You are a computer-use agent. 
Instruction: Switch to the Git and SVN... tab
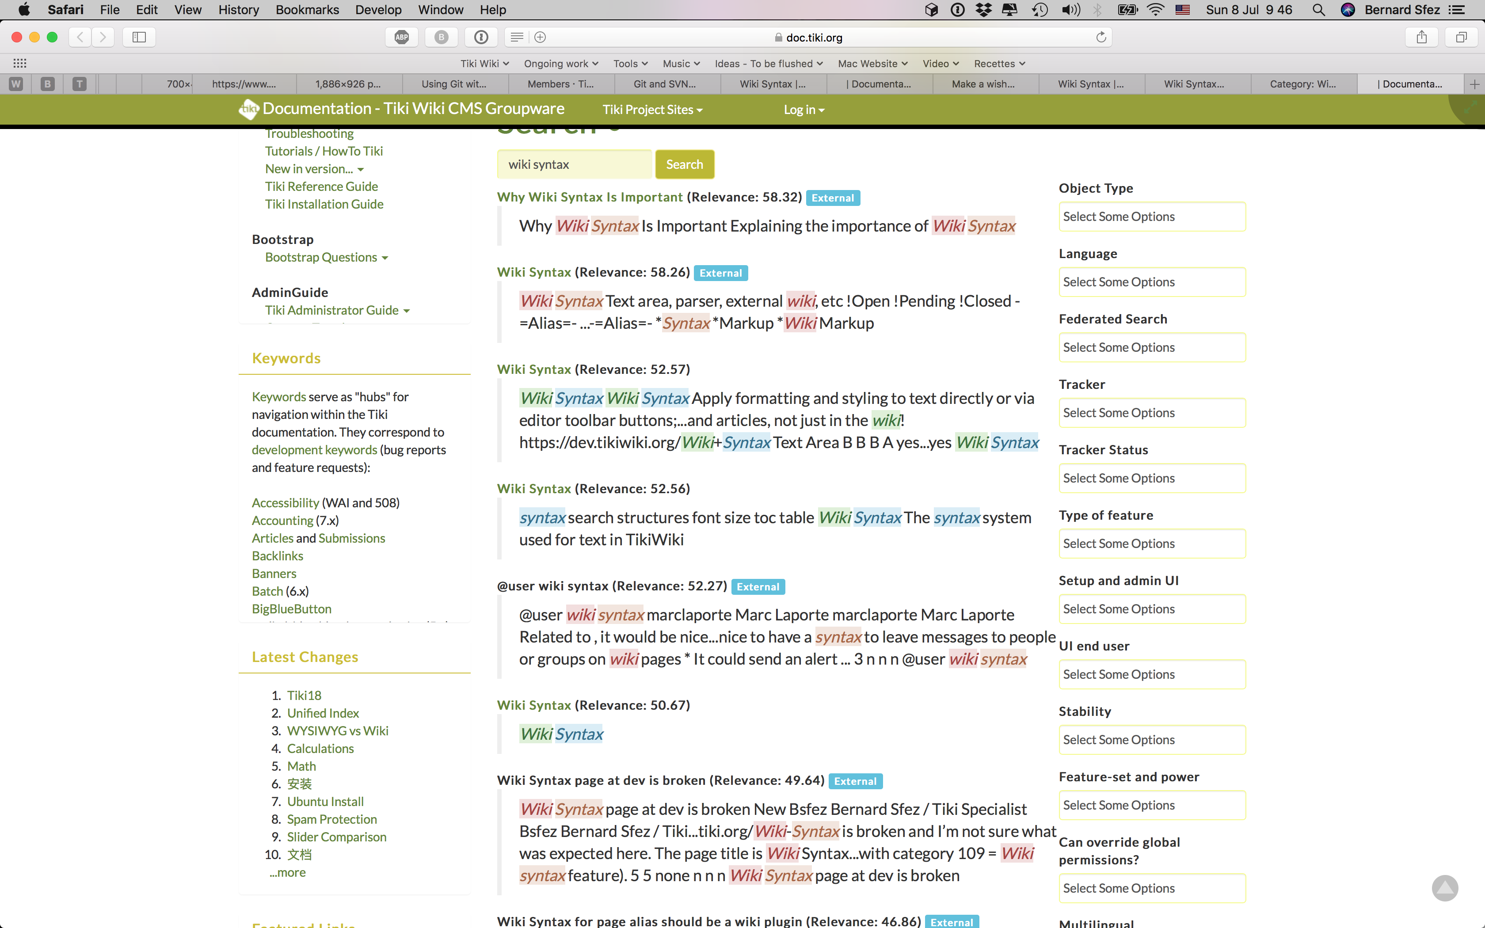665,84
